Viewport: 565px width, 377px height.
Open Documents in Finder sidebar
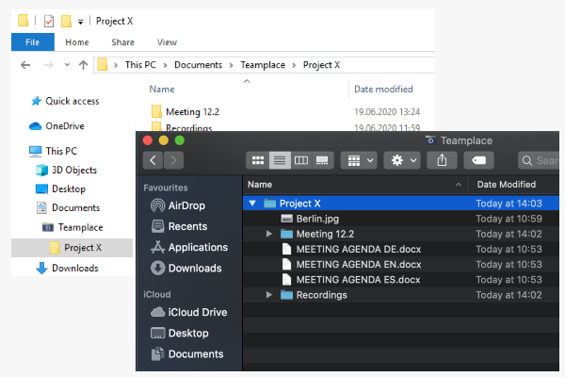[187, 354]
